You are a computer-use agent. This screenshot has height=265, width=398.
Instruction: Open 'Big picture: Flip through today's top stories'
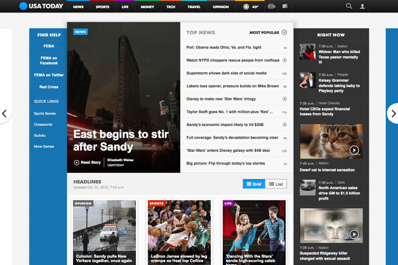click(x=226, y=163)
